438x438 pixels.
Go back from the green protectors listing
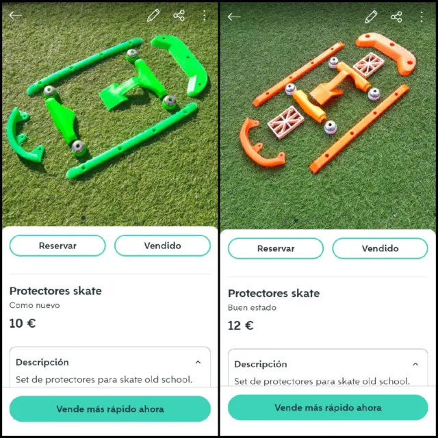(x=15, y=15)
